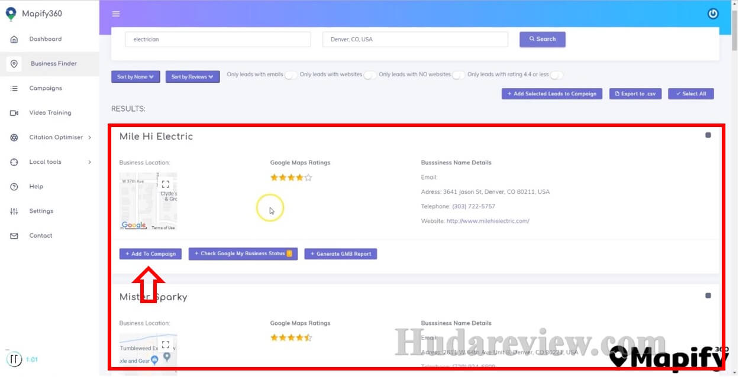The height and width of the screenshot is (377, 739).
Task: Click the Video Training camera icon
Action: 14,113
